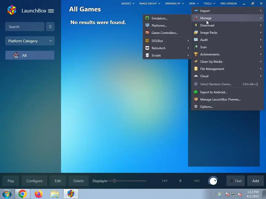Click the All platforms icon in the sidebar

(x=16, y=55)
